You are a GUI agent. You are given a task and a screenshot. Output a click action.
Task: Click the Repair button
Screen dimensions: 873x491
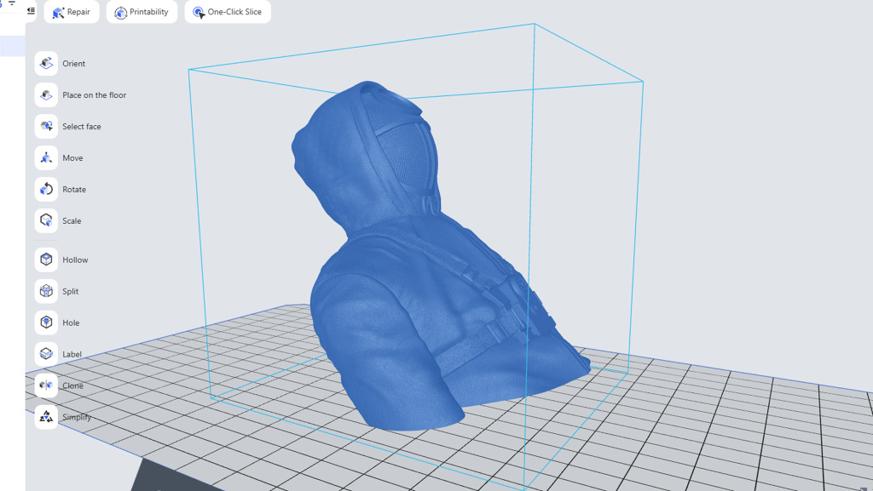[72, 12]
